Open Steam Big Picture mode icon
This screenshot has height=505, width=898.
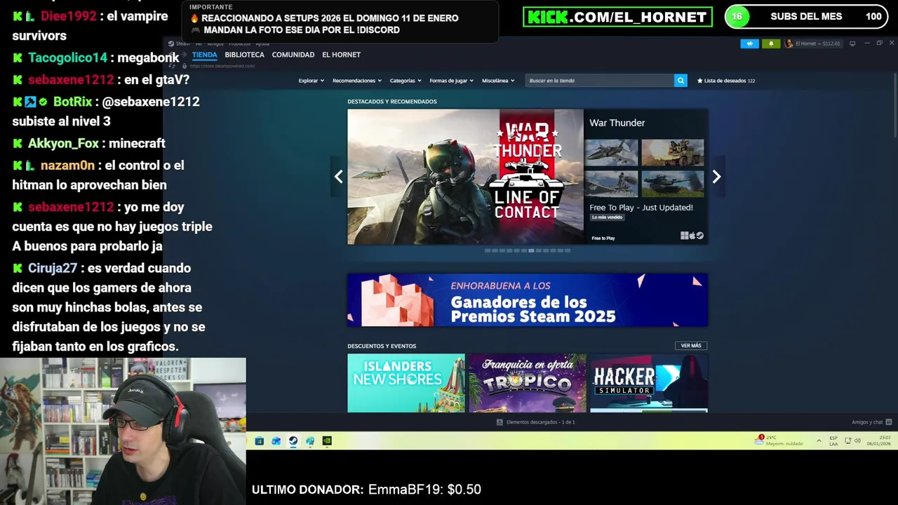pyautogui.click(x=852, y=43)
